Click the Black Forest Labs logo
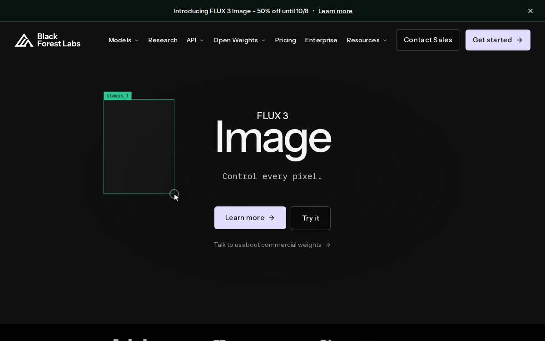Image resolution: width=545 pixels, height=341 pixels. click(x=48, y=40)
